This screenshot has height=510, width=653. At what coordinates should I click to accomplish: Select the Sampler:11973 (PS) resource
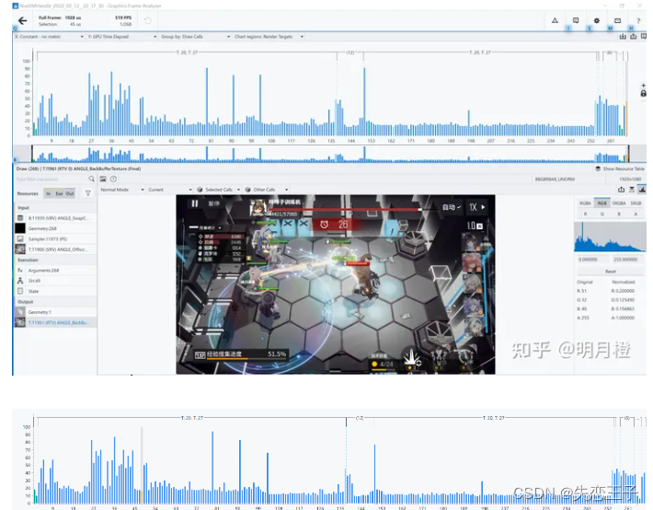(x=55, y=239)
